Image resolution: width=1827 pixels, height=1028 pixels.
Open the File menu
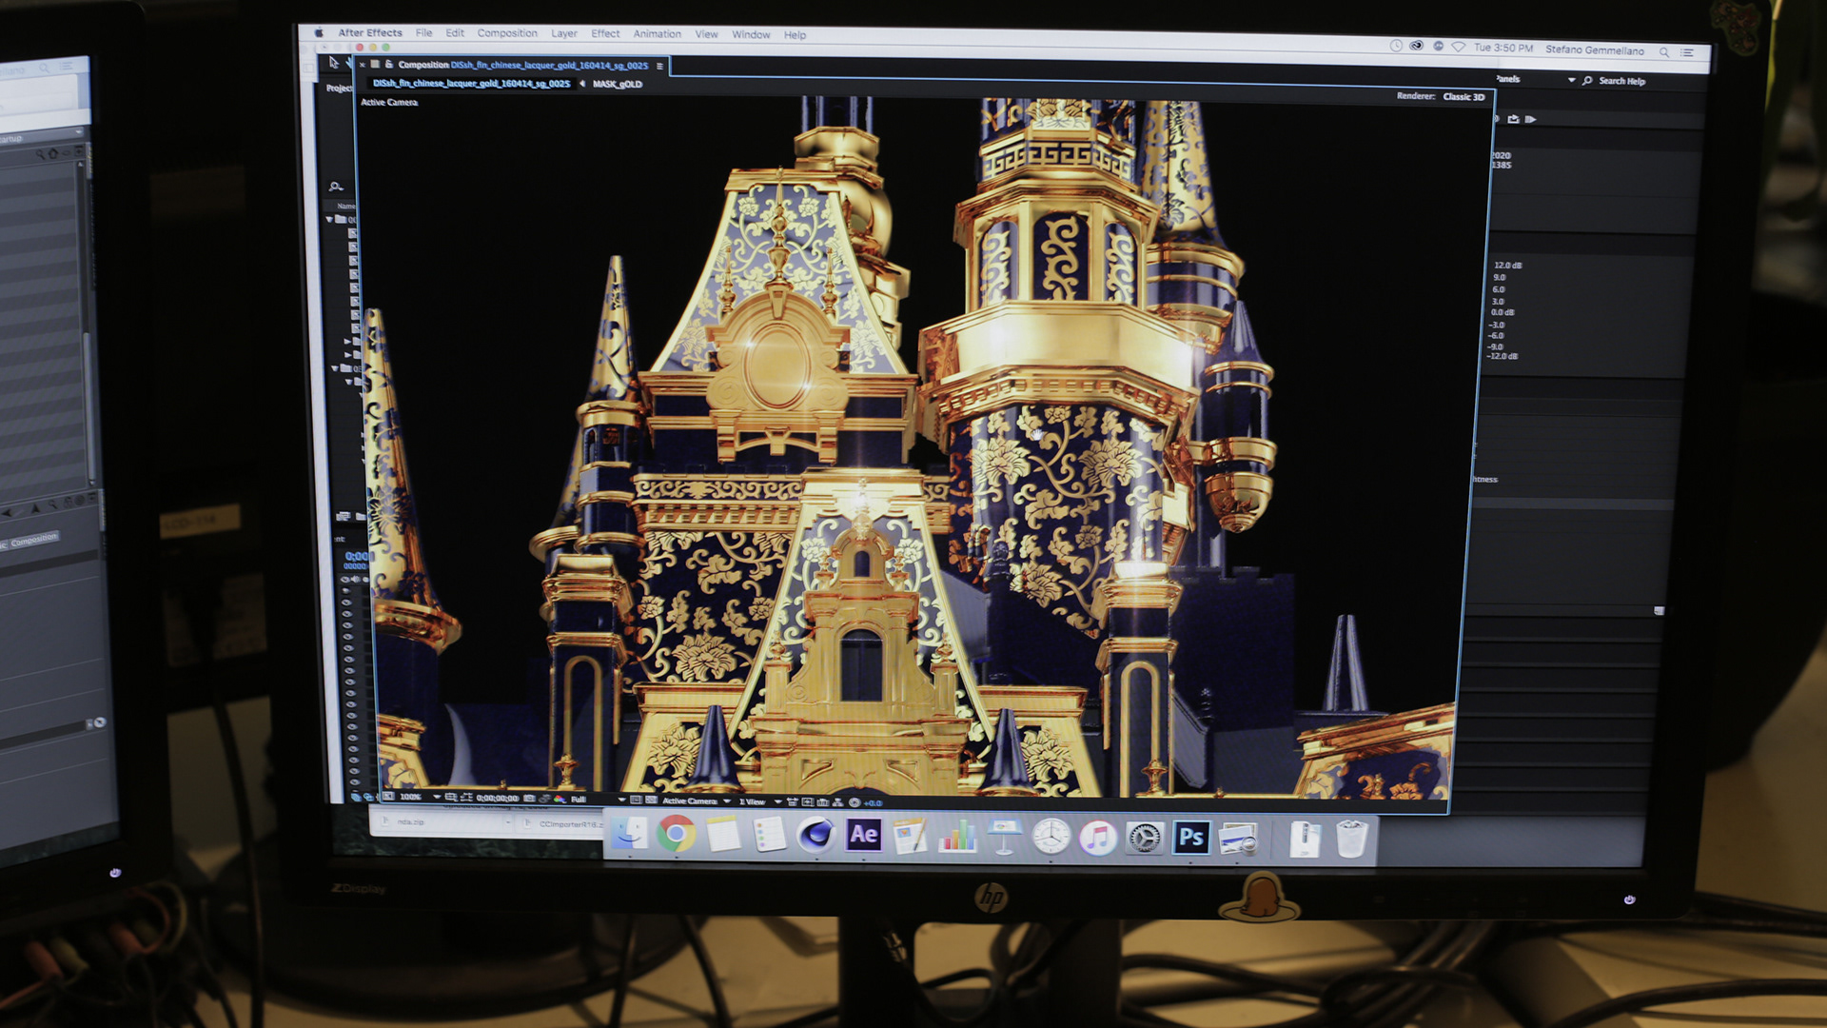(x=423, y=32)
